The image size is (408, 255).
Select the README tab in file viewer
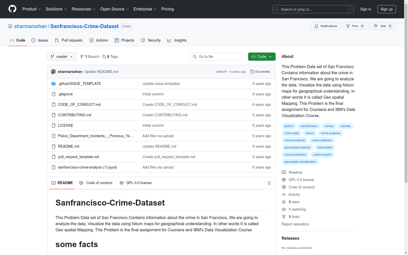(x=62, y=183)
